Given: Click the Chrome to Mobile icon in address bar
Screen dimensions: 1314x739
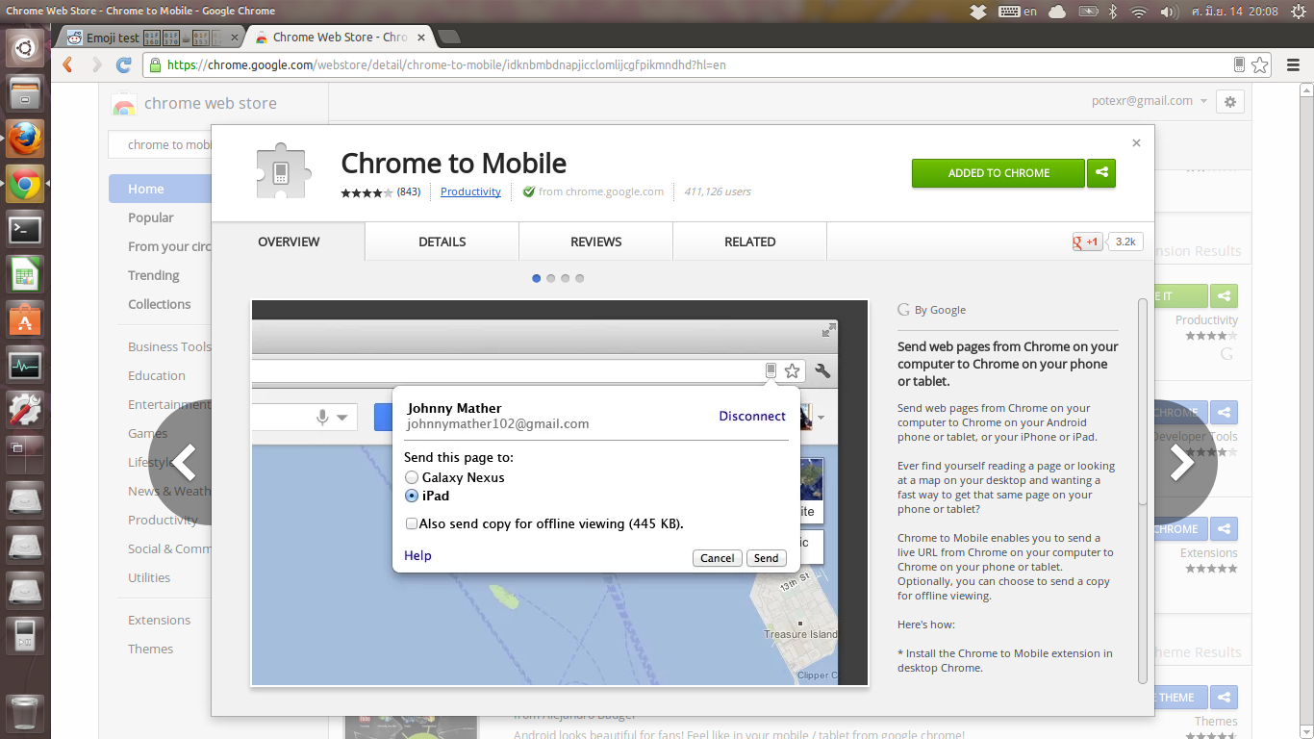Looking at the screenshot, I should (x=1239, y=64).
